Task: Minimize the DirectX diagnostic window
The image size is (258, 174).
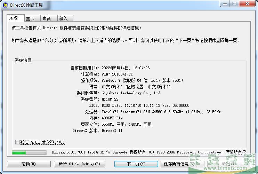Action: (225, 4)
